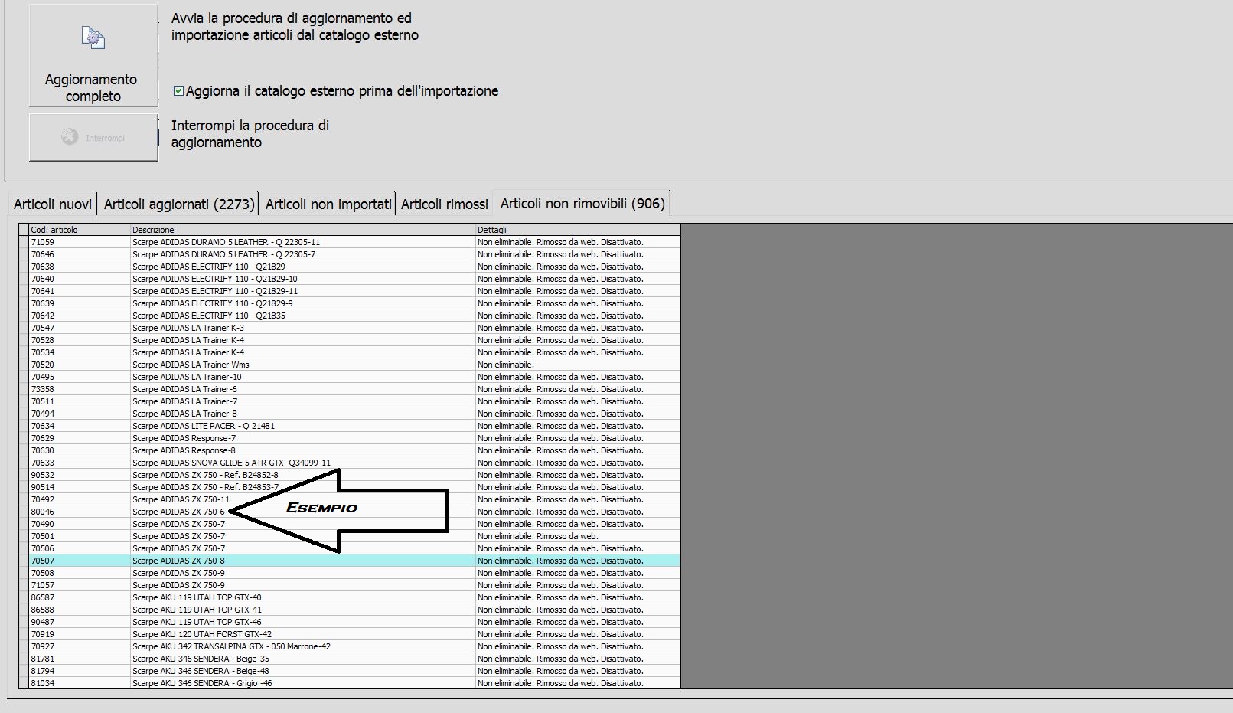
Task: Click details cell of row 71059
Action: [578, 242]
